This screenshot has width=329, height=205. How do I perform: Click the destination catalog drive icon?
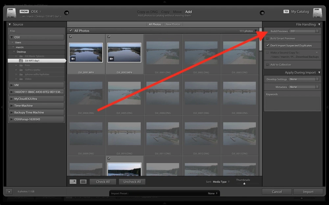pos(317,13)
